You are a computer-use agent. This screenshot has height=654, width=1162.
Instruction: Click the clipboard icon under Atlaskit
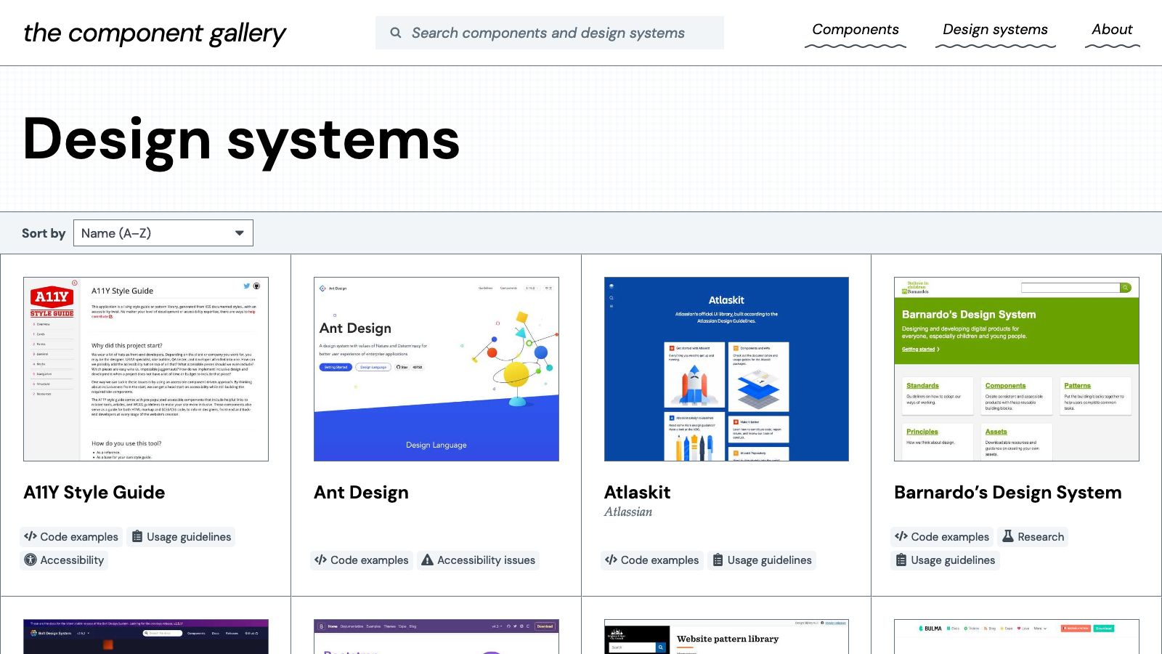[718, 560]
